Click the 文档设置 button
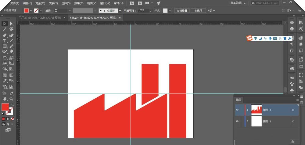Viewport: 305px width, 145px height. 182,10
